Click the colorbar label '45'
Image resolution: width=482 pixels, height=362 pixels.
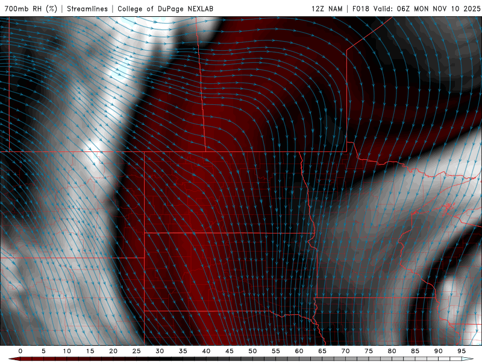point(230,351)
